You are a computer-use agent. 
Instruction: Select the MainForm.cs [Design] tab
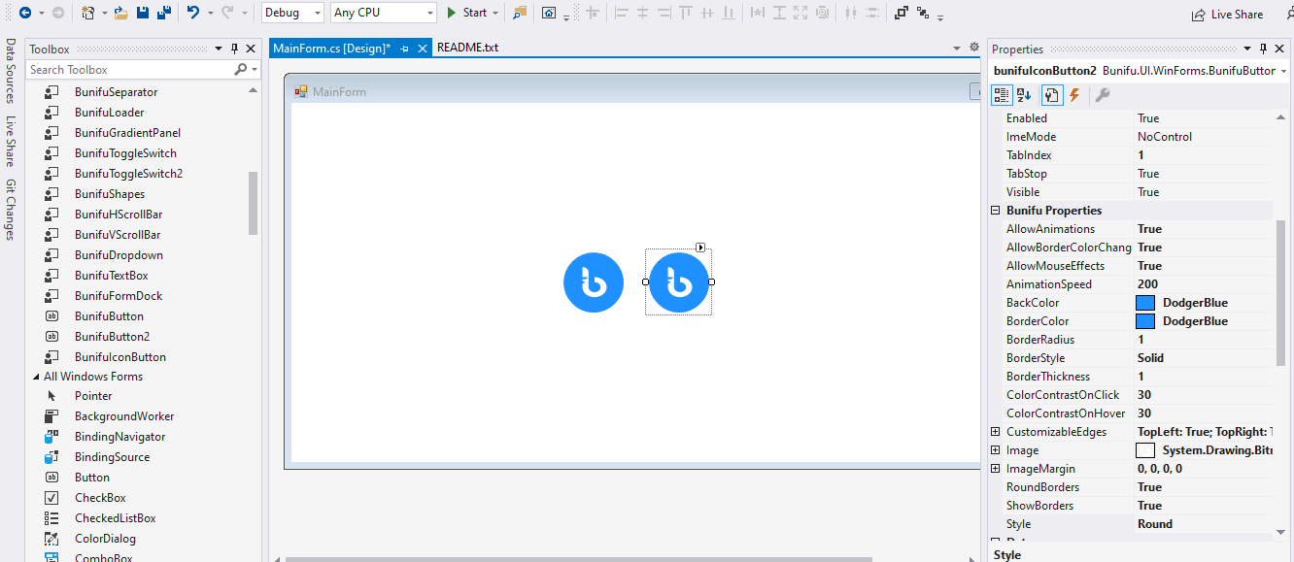click(x=331, y=48)
